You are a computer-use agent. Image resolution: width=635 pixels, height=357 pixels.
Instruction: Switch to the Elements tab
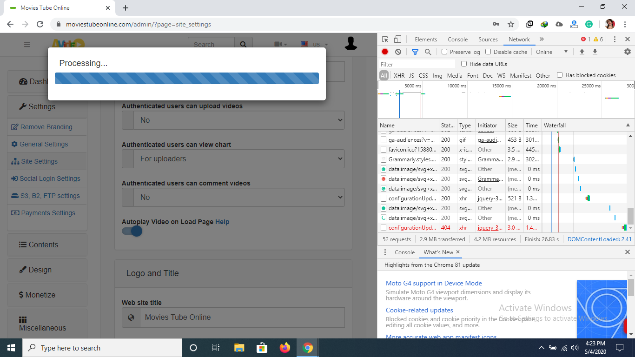point(426,40)
